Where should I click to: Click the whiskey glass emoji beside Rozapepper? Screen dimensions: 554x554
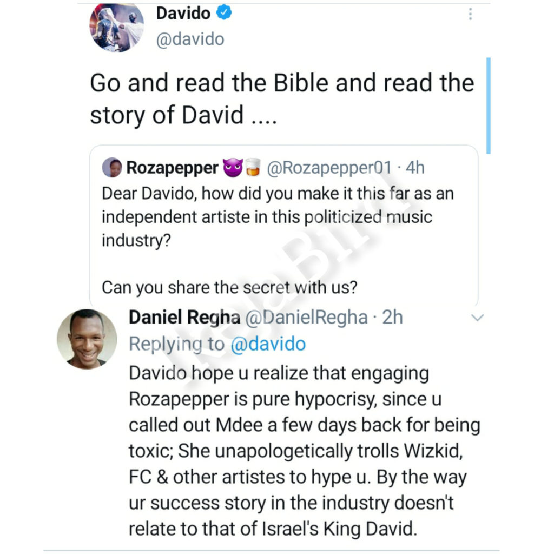pyautogui.click(x=252, y=168)
